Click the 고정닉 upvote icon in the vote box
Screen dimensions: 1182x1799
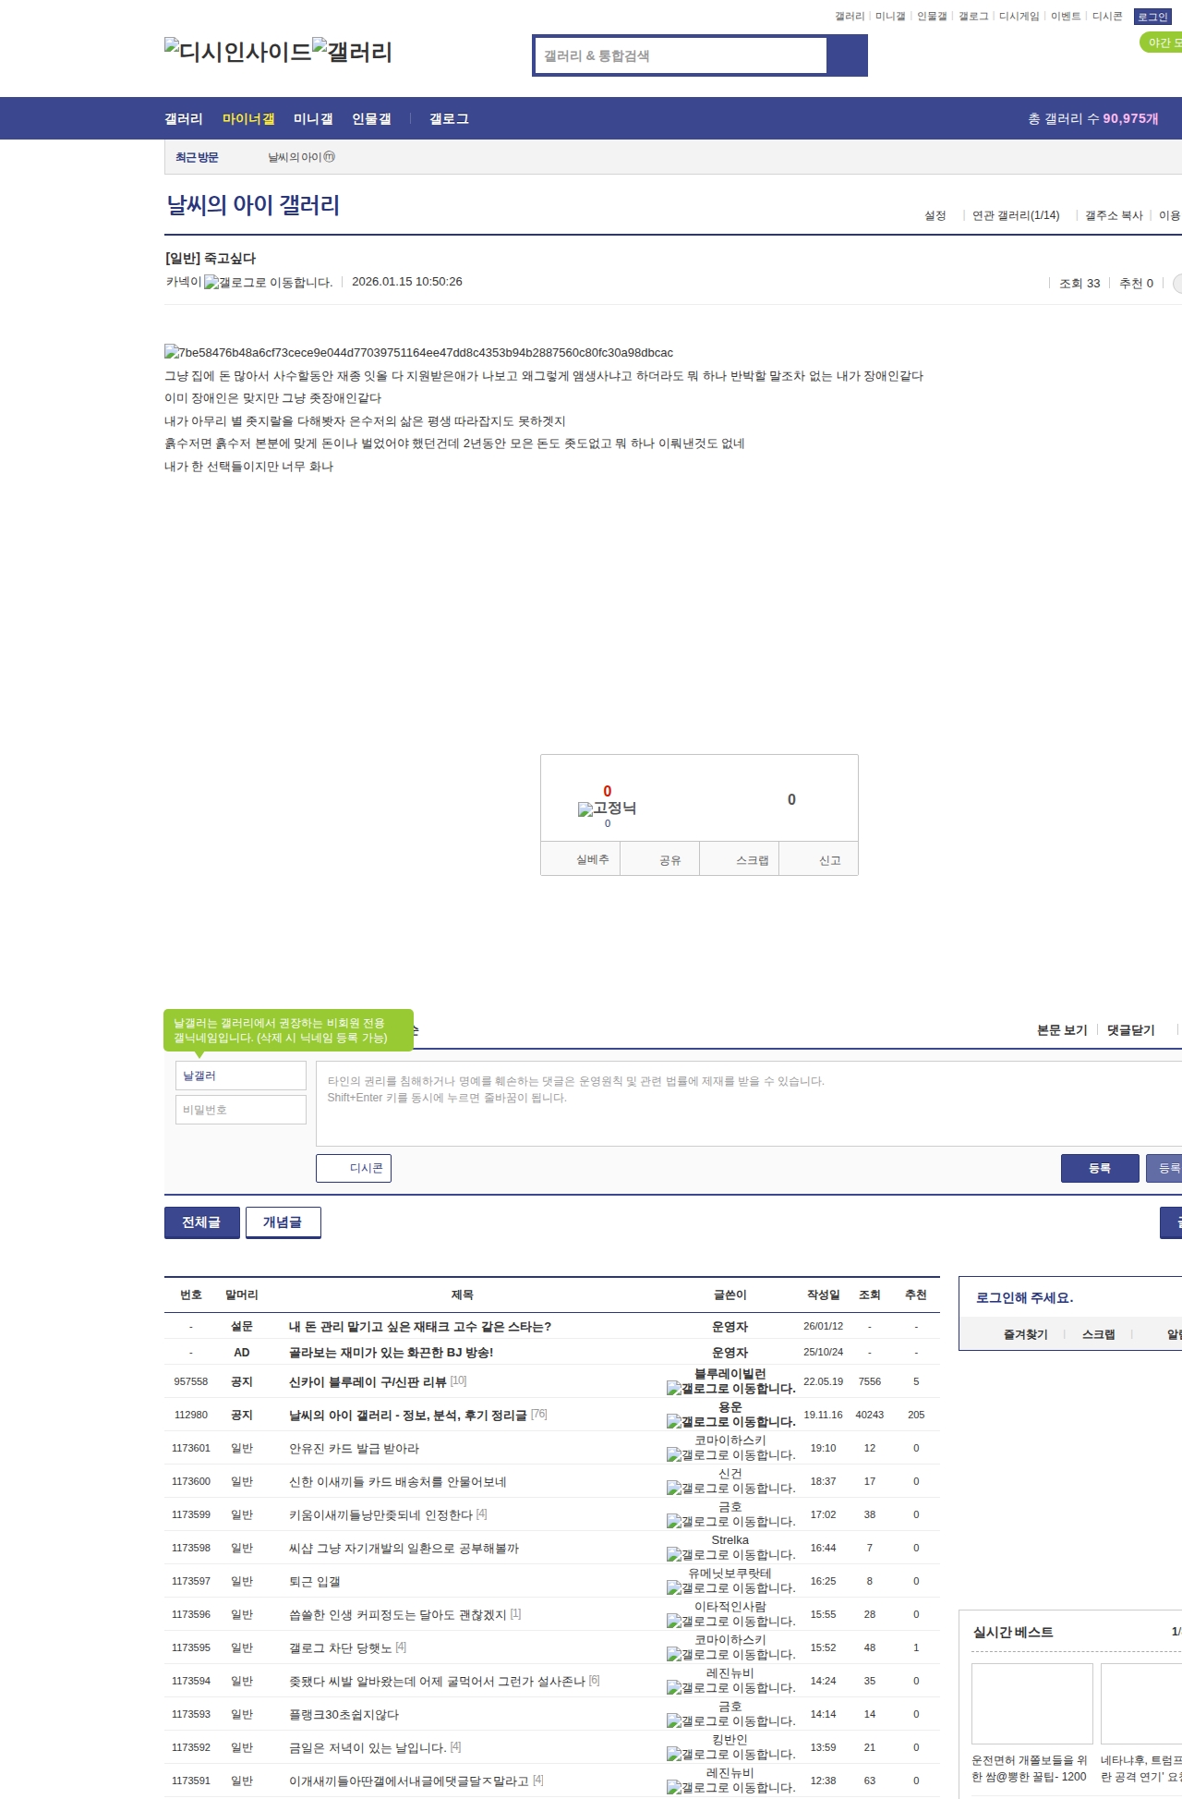[x=607, y=808]
